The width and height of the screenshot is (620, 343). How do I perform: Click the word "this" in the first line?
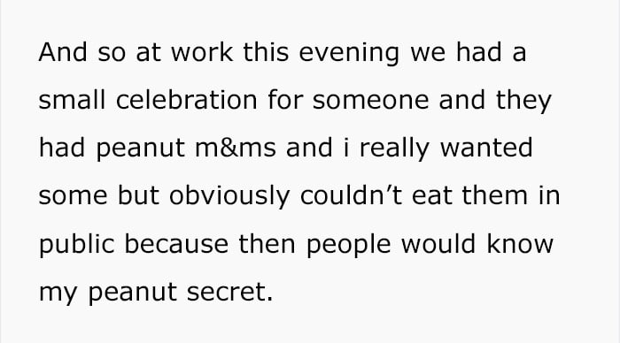(x=266, y=52)
